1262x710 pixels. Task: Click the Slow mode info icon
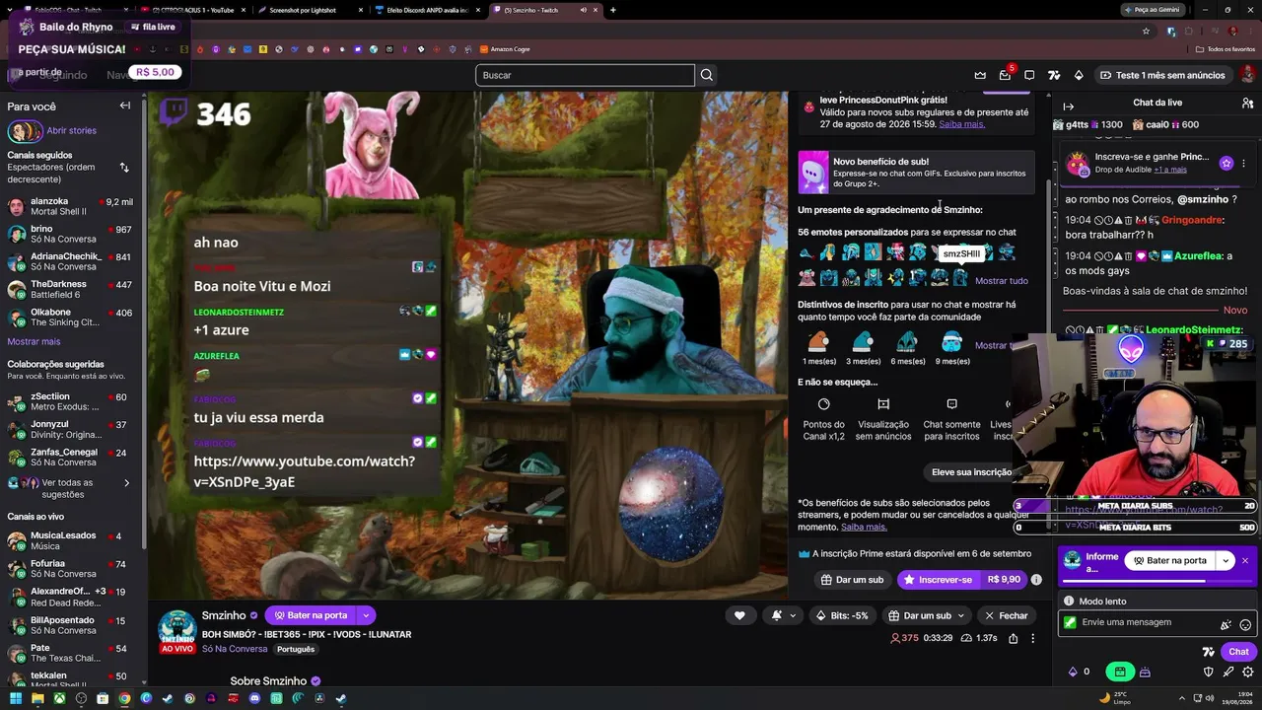1069,601
